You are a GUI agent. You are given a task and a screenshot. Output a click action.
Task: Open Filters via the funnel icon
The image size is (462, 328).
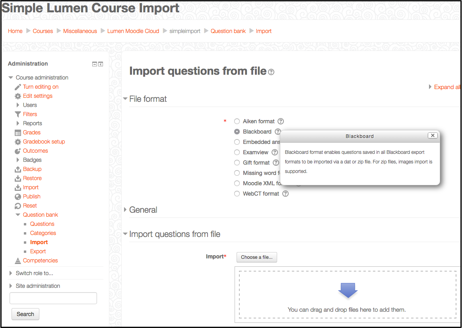tap(17, 114)
